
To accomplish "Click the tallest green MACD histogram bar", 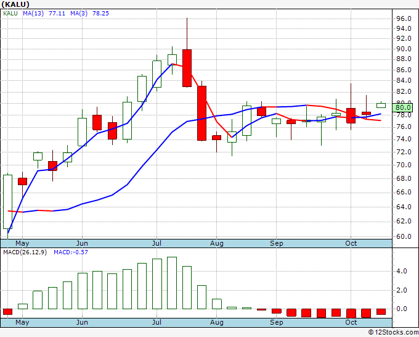I will 172,283.
